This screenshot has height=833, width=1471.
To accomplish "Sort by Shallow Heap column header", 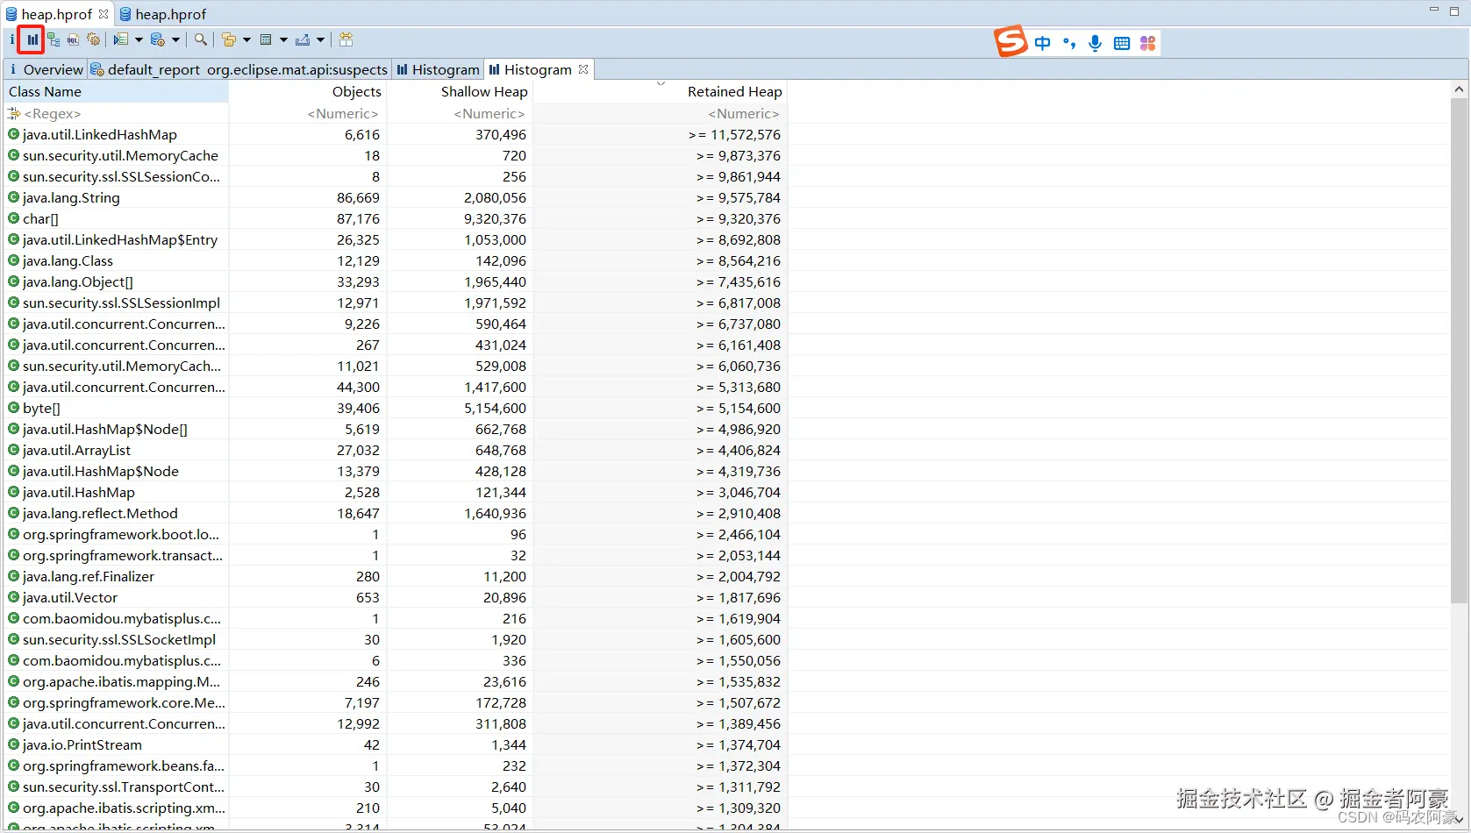I will pyautogui.click(x=483, y=91).
